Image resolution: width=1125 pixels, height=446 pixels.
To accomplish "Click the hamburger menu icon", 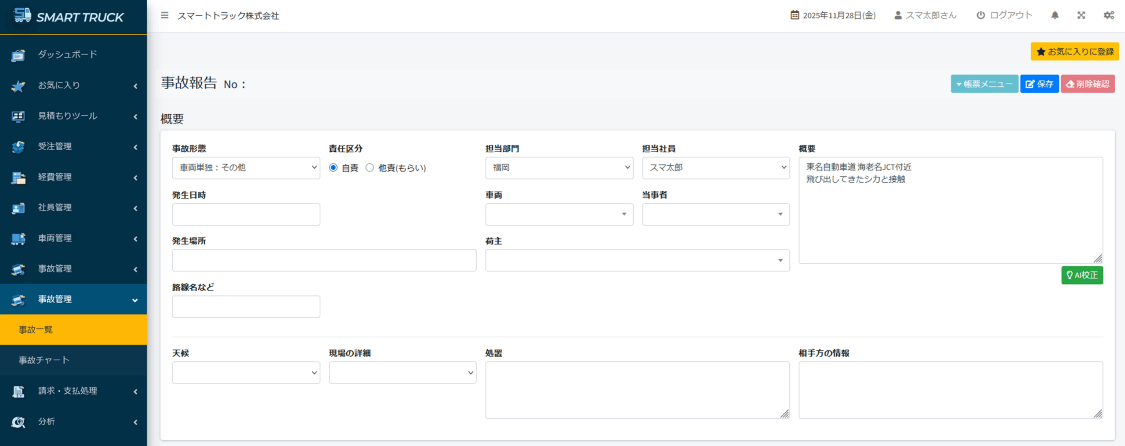I will click(165, 15).
